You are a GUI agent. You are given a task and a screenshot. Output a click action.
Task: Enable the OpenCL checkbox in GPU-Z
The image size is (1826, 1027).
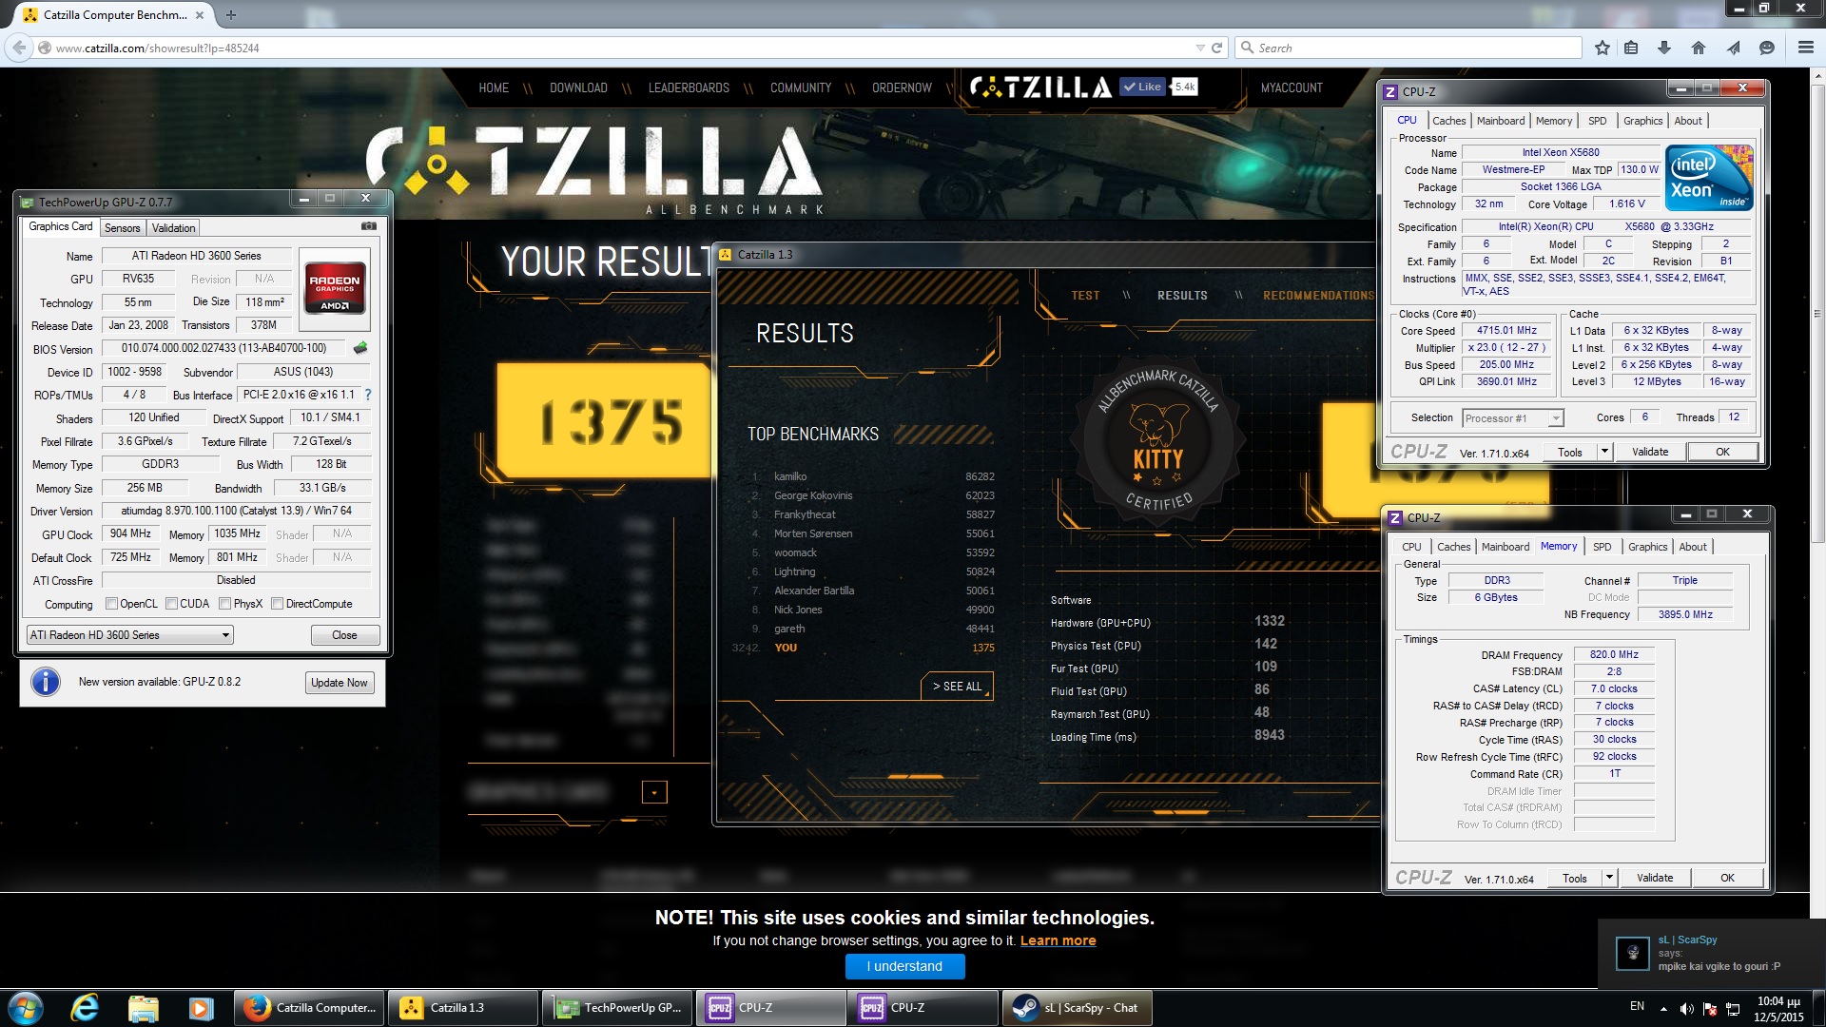[111, 604]
